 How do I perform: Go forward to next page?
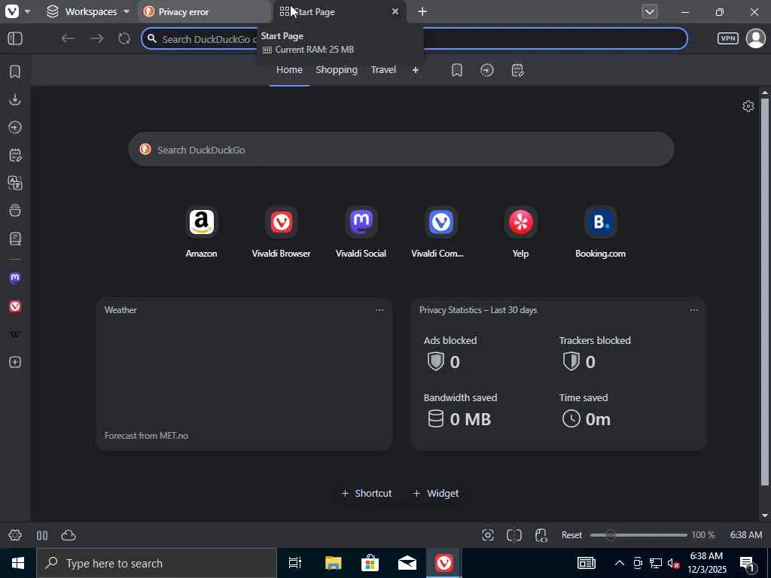(96, 38)
